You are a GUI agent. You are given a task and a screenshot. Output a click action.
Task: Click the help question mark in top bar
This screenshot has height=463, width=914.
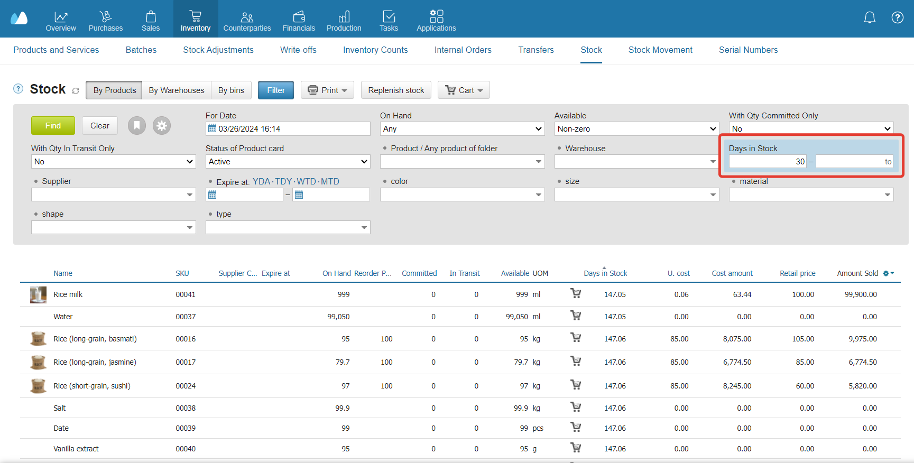coord(897,18)
